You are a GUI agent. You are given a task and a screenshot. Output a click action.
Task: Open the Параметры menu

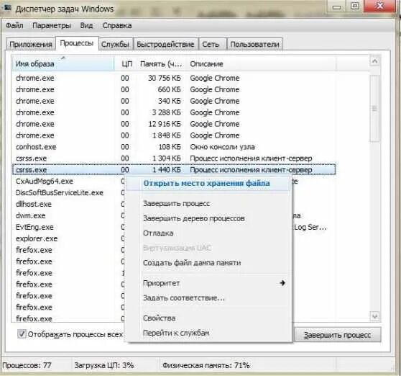[x=52, y=26]
